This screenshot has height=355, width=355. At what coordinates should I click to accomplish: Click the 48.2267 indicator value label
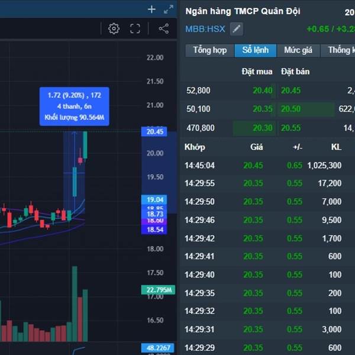click(x=158, y=348)
